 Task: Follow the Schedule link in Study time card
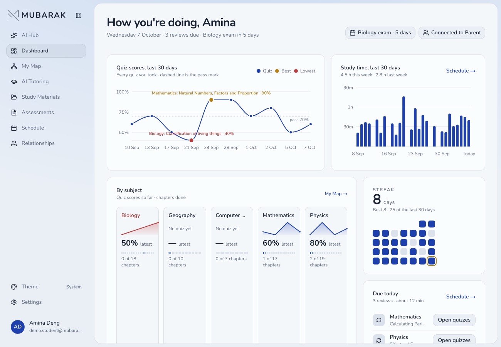click(461, 71)
